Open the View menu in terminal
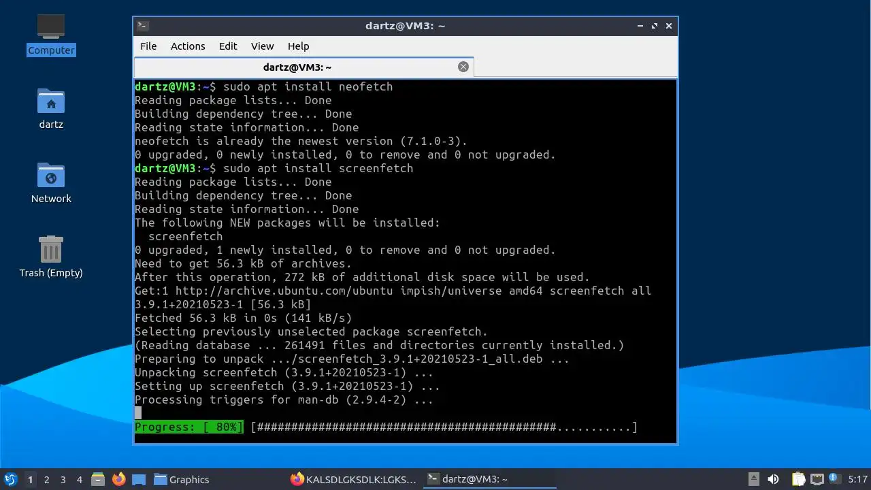 pos(262,46)
